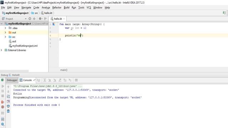Viewport: 228px width, 128px height.
Task: Click the 'Process finished with exit code 0' text
Action: (36, 105)
